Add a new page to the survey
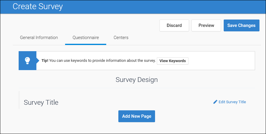The height and width of the screenshot is (134, 266). tap(137, 116)
